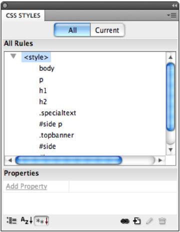Select the .specialtext rule

[x=57, y=113]
